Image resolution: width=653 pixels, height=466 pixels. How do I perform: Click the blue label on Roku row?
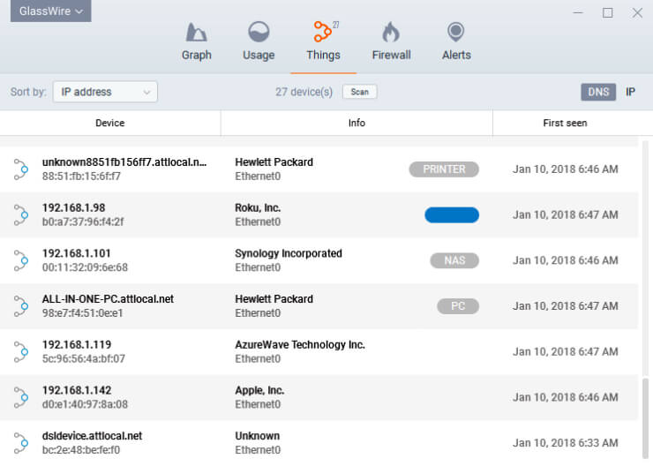click(x=452, y=214)
